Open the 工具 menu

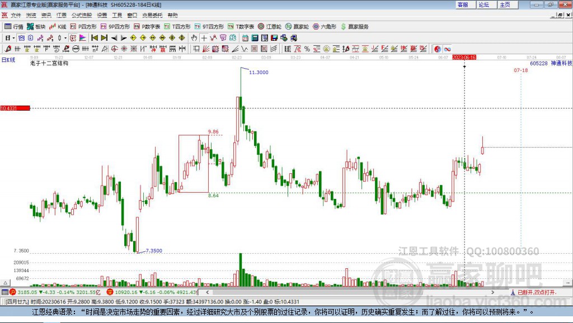point(117,15)
